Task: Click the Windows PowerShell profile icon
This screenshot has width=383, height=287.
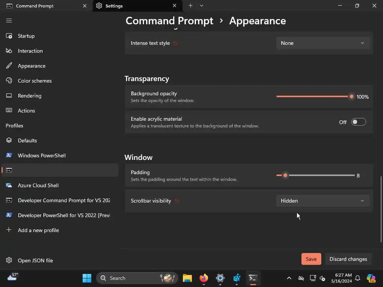Action: 9,155
